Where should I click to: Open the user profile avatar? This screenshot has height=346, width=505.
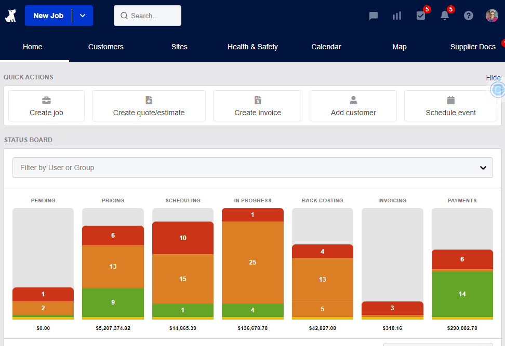click(x=491, y=16)
